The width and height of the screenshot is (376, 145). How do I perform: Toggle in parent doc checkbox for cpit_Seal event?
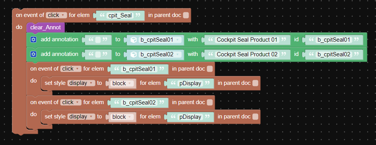[185, 15]
